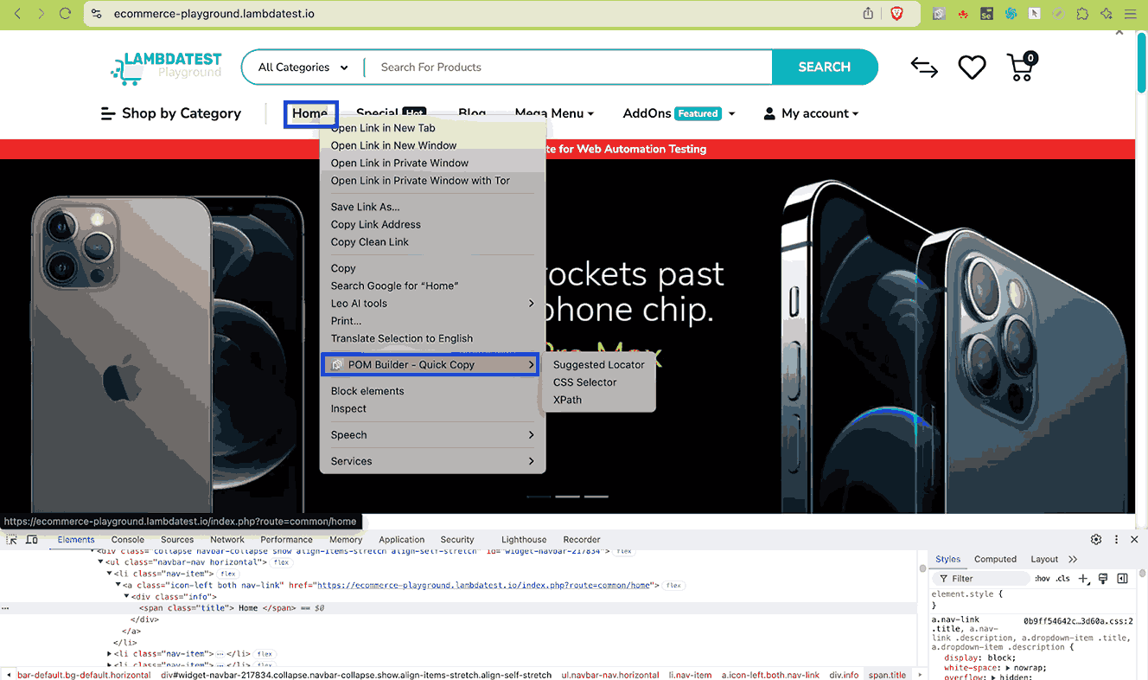The image size is (1148, 680).
Task: Open the wishlist heart icon
Action: [972, 67]
